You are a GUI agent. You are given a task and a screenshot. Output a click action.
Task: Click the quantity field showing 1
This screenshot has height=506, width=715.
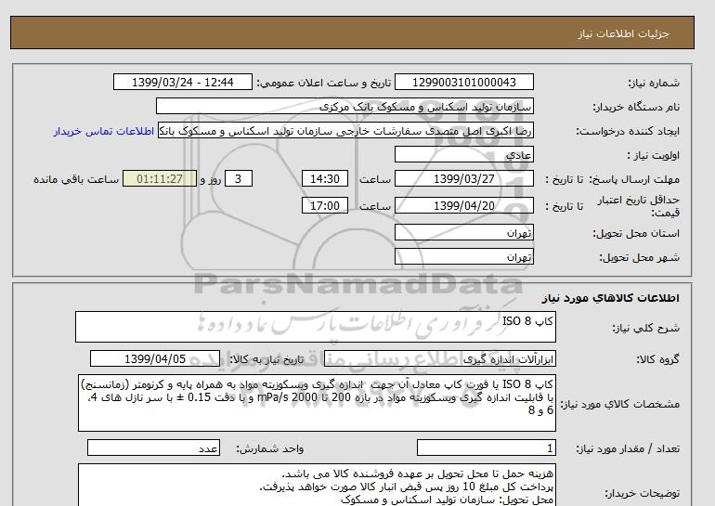click(487, 448)
